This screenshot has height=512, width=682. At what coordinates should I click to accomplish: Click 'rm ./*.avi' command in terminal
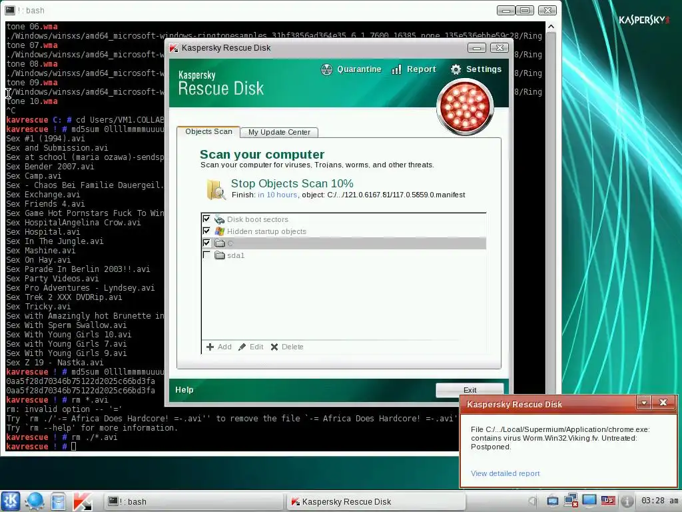point(95,437)
